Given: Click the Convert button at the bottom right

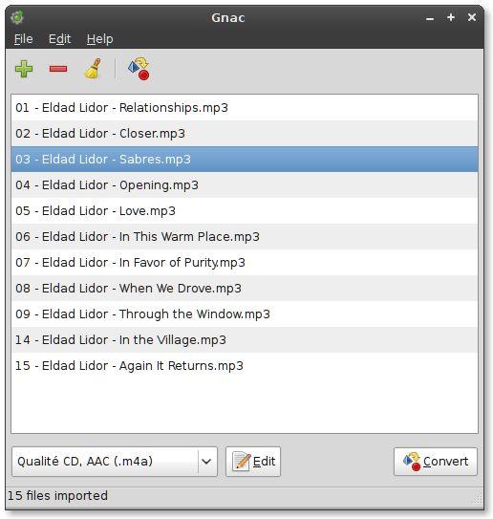Looking at the screenshot, I should coord(436,462).
